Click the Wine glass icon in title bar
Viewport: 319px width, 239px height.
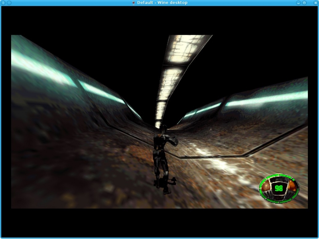tap(134, 3)
